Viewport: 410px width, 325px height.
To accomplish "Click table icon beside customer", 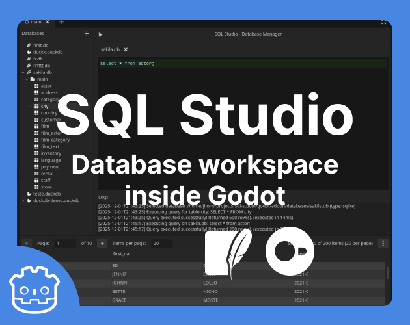I will pyautogui.click(x=36, y=120).
